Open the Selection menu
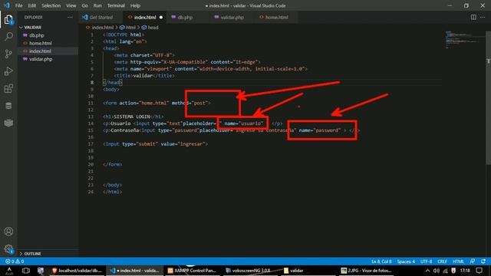Viewport: 491px width, 276px height. pyautogui.click(x=51, y=5)
